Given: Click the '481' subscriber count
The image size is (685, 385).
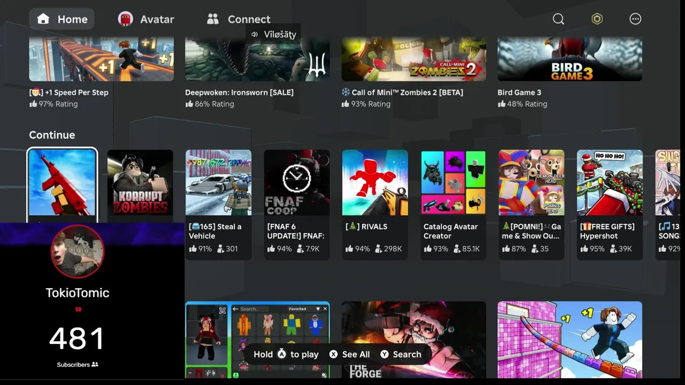Looking at the screenshot, I should tap(77, 339).
